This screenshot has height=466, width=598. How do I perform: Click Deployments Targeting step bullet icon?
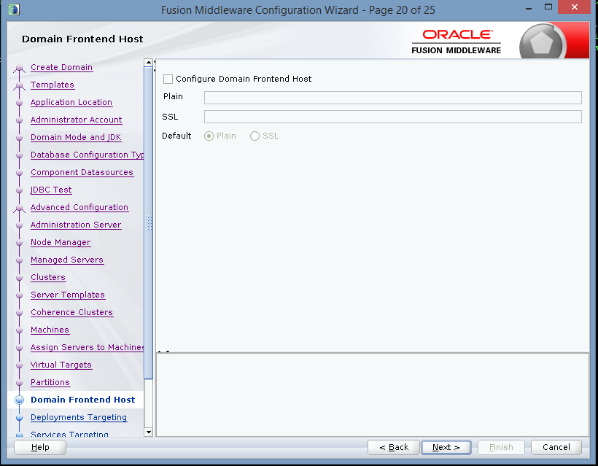point(20,418)
